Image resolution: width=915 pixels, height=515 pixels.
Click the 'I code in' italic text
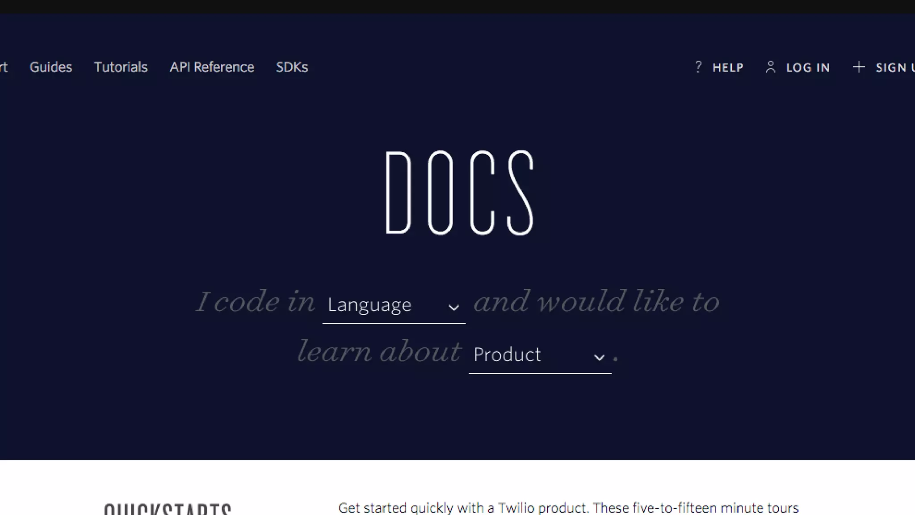coord(256,302)
